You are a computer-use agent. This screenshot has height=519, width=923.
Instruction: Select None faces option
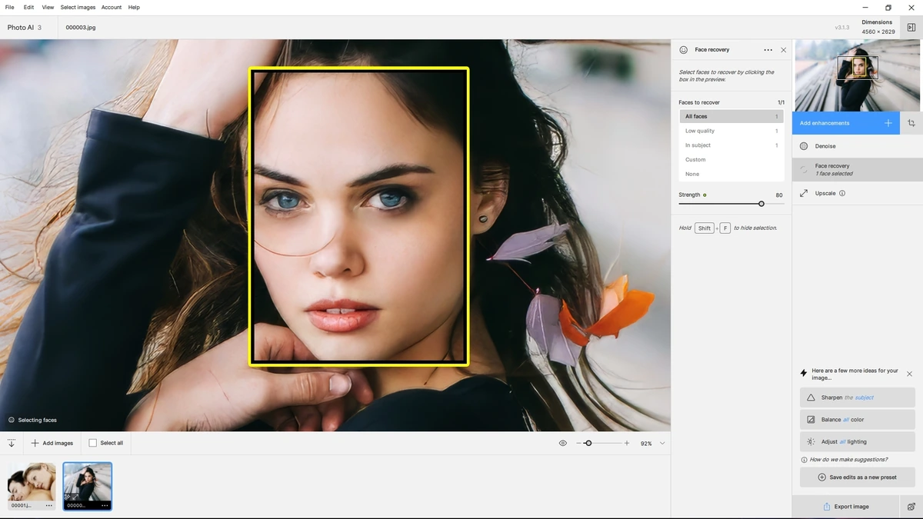tap(731, 174)
